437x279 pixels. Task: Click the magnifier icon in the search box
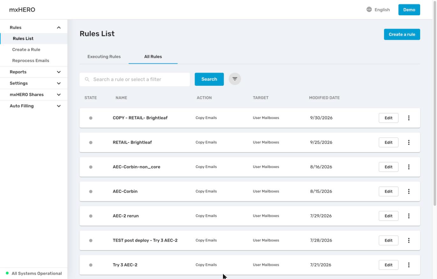point(87,79)
